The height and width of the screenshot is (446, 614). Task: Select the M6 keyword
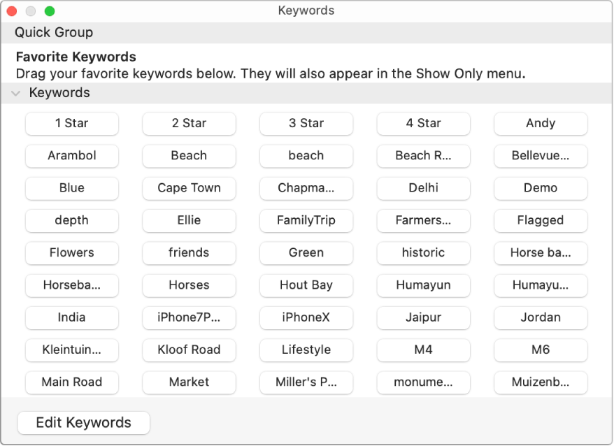tap(541, 350)
